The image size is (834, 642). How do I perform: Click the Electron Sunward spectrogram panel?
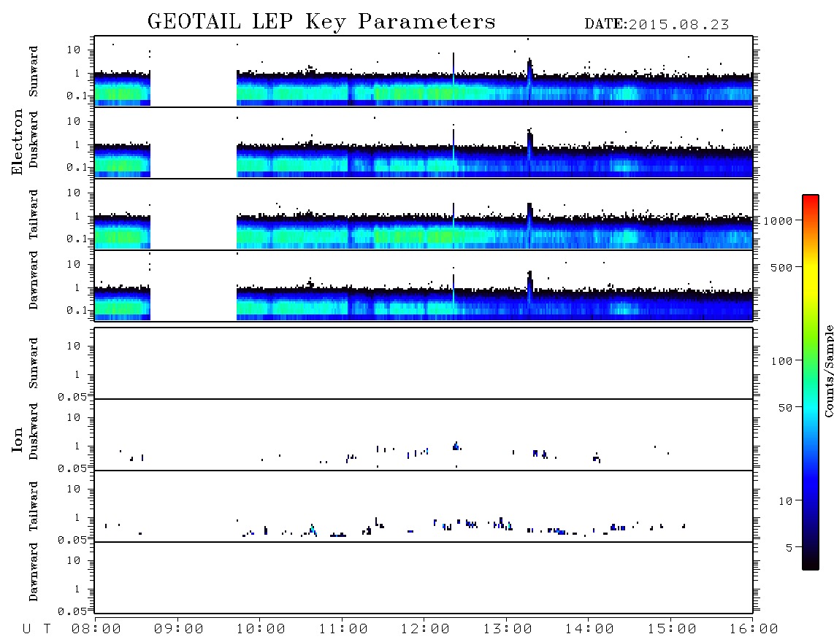click(x=424, y=71)
